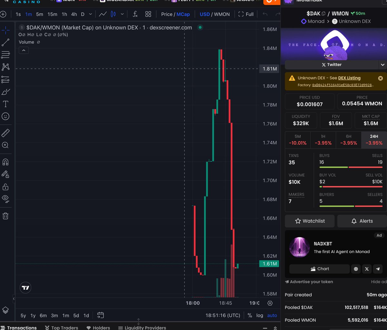Toggle auto scale on price axis

pyautogui.click(x=272, y=315)
